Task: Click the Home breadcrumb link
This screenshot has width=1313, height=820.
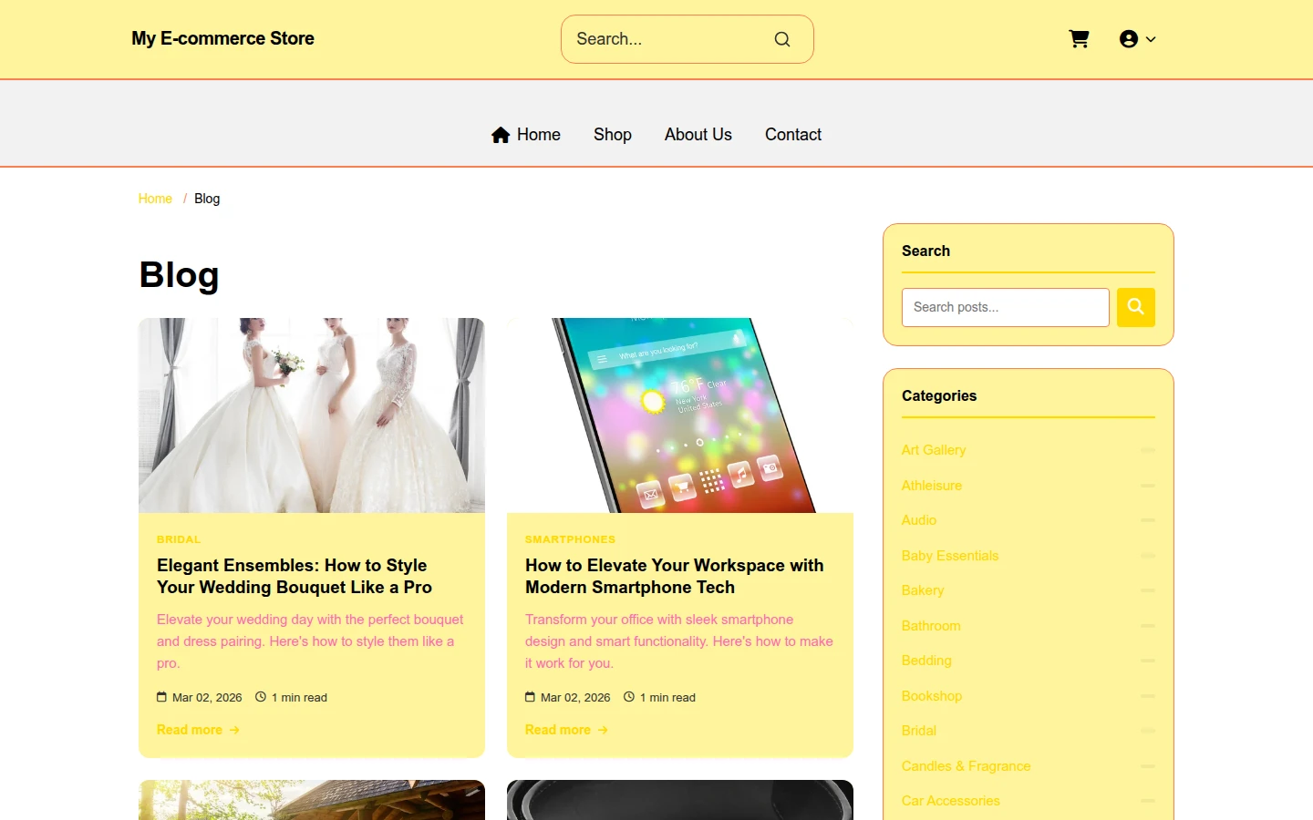Action: [x=155, y=199]
